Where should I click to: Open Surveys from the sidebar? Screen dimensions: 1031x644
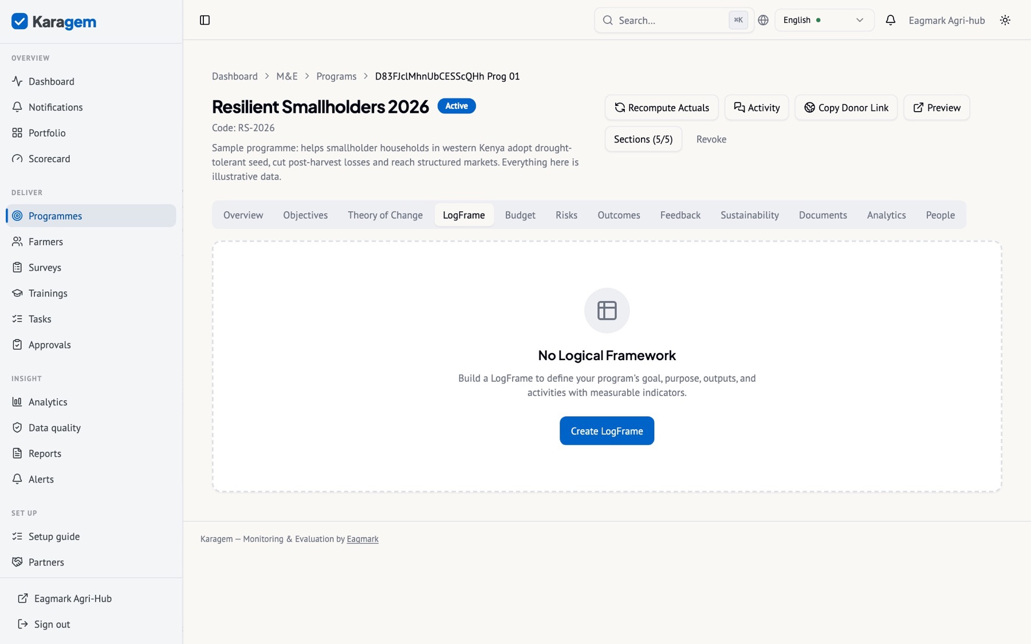(x=91, y=267)
